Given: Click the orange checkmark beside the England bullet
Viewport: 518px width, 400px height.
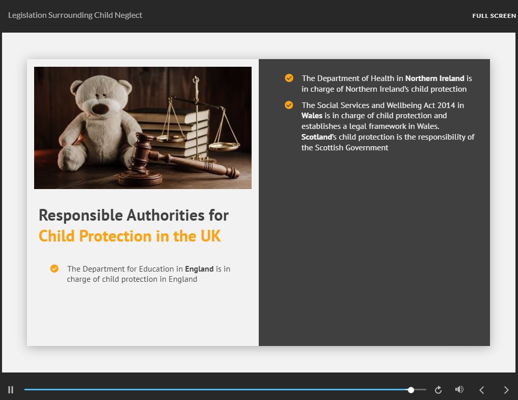Looking at the screenshot, I should coord(54,269).
